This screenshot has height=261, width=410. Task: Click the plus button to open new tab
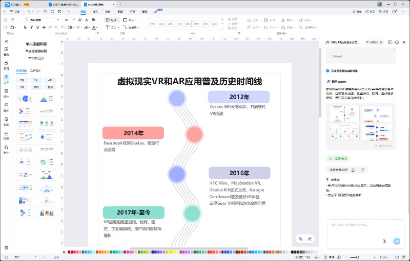(120, 5)
